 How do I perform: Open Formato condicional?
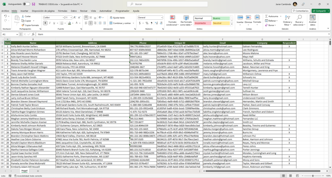172,21
